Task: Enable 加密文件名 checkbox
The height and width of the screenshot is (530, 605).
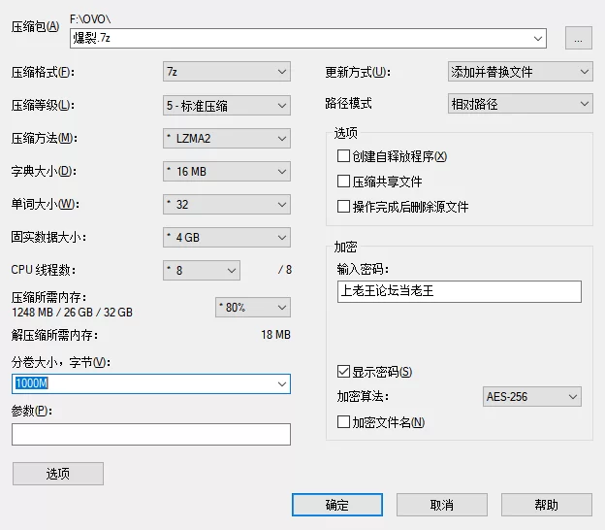Action: [x=343, y=422]
